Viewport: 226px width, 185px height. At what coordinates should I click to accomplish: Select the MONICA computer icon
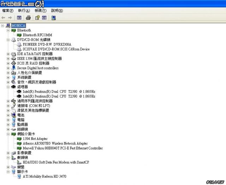coord(8,26)
